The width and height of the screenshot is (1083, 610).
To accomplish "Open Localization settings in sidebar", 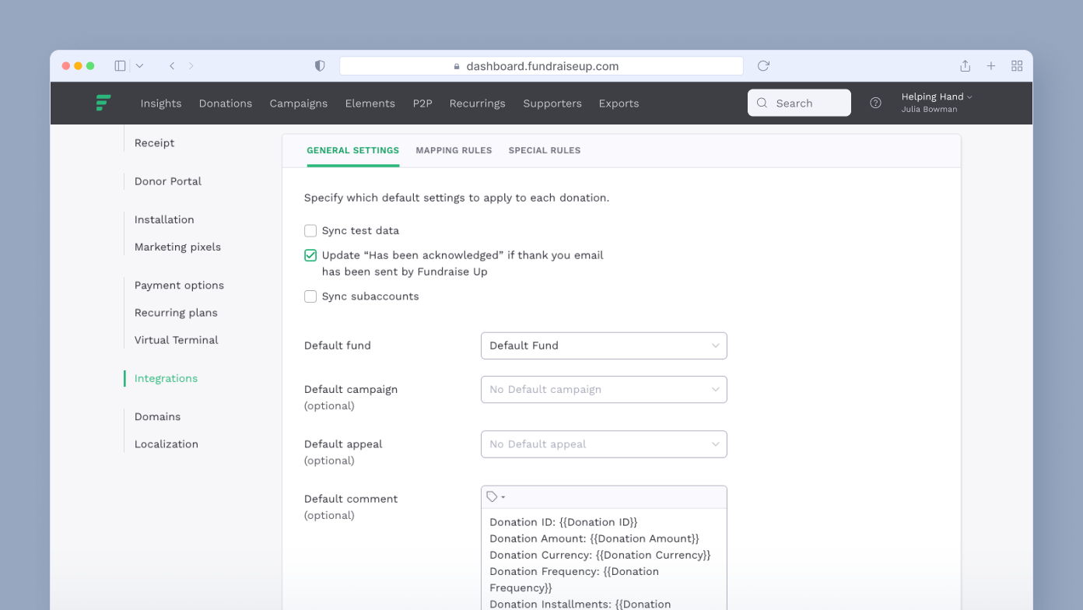I will coord(166,444).
